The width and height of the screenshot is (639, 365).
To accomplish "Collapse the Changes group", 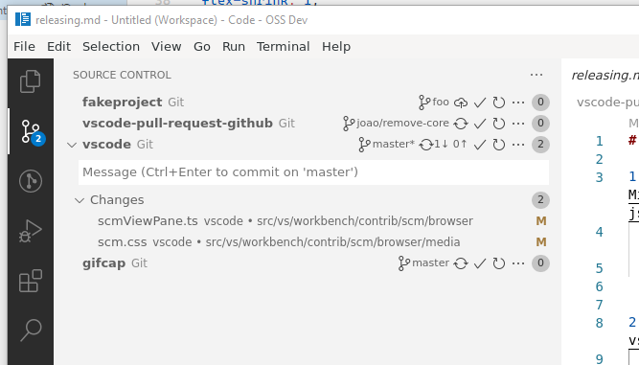I will (80, 200).
